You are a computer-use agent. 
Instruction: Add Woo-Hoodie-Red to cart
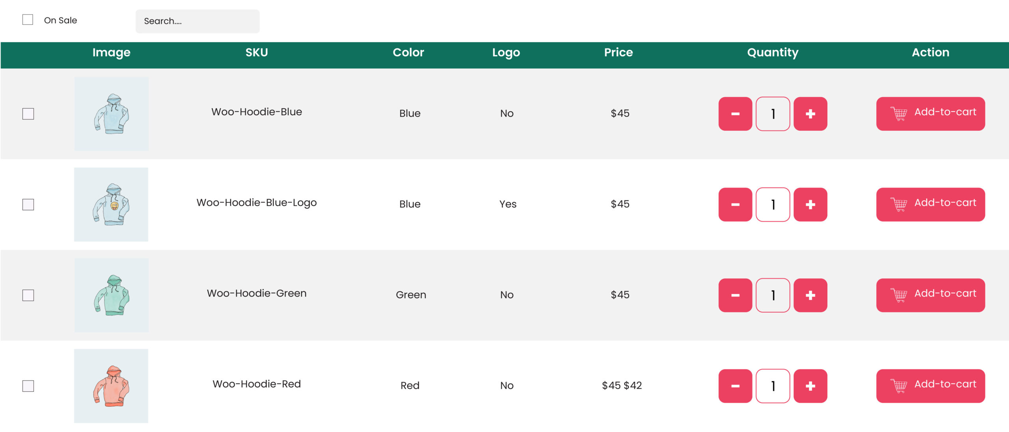(x=930, y=386)
